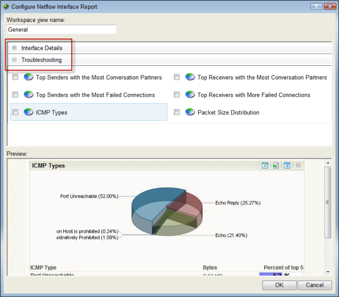Click the Workspace view name text field

point(62,30)
